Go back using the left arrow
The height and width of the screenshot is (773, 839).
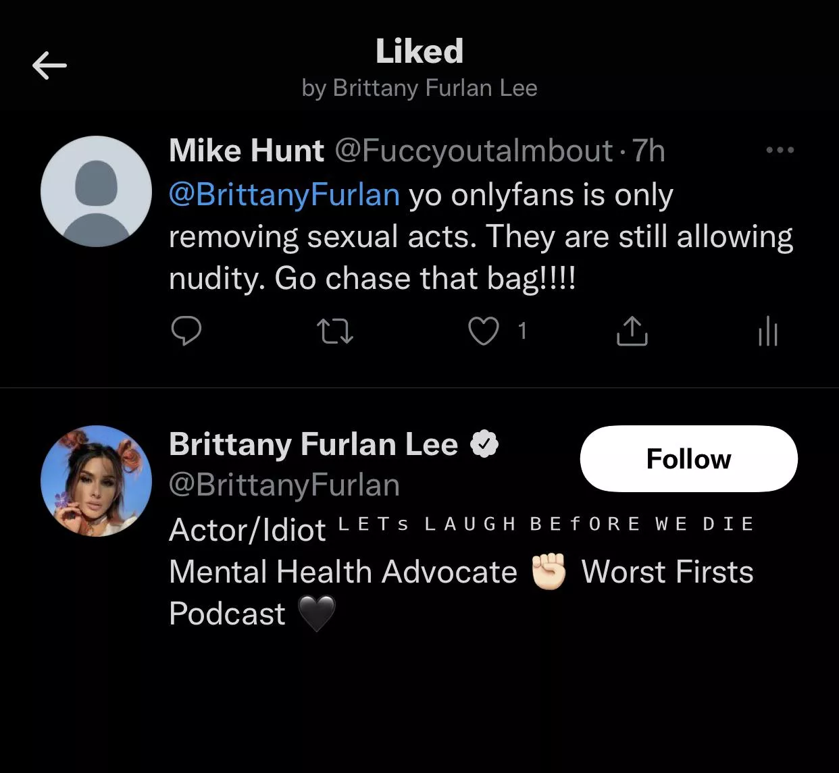coord(49,65)
